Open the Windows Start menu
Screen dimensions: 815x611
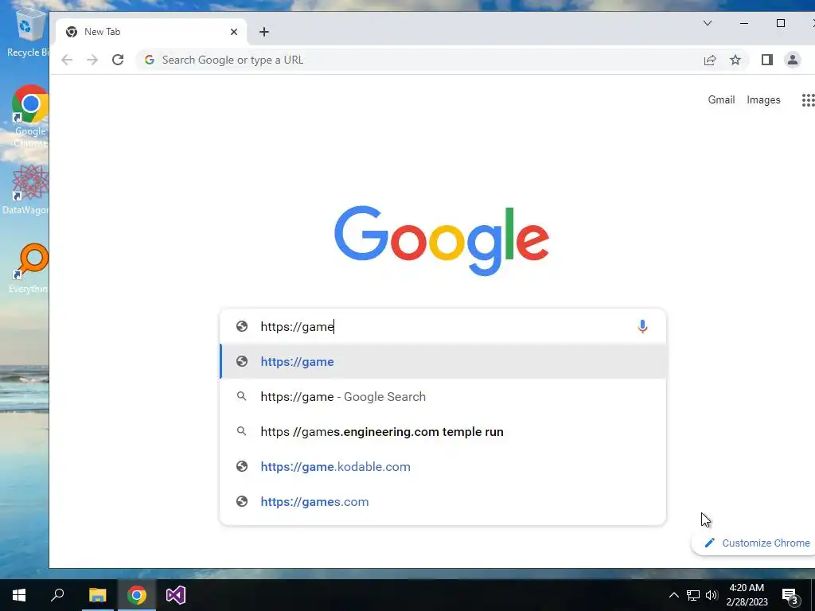19,595
